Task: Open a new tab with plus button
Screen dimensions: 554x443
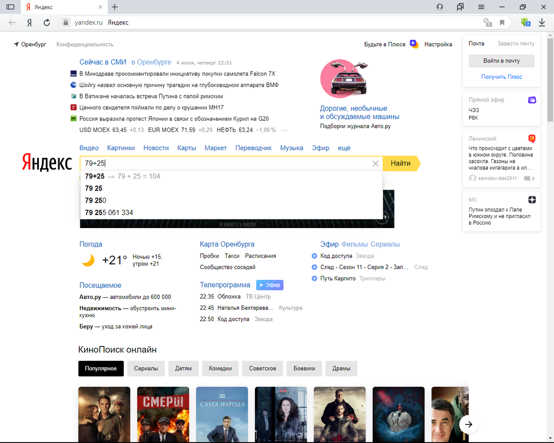Action: 115,7
